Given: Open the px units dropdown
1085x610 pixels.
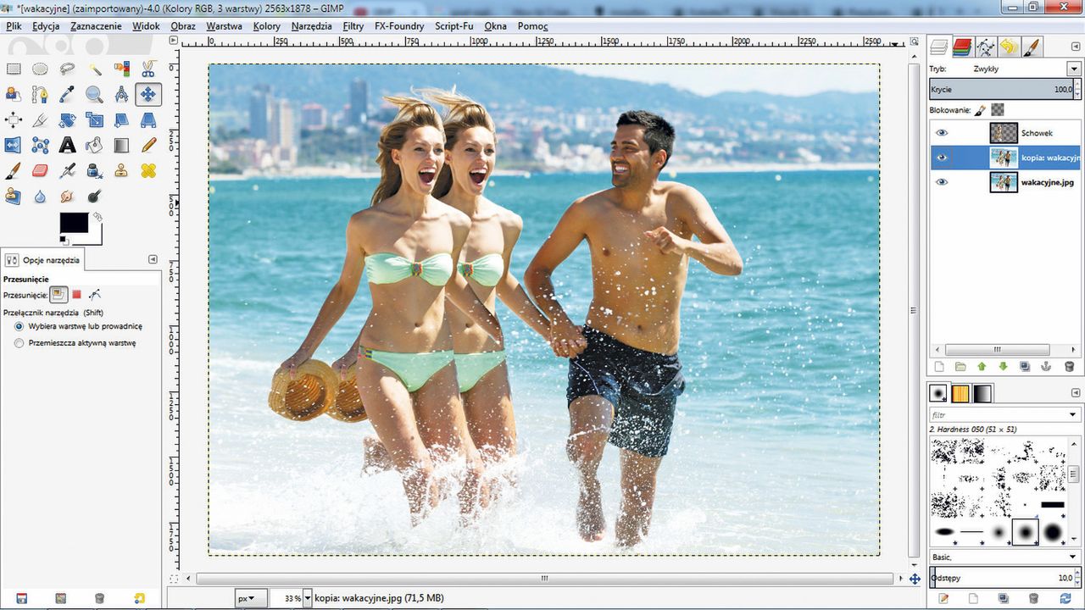Looking at the screenshot, I should pyautogui.click(x=251, y=598).
